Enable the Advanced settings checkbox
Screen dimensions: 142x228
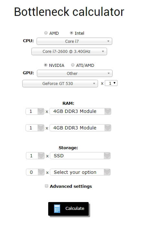coord(46,186)
